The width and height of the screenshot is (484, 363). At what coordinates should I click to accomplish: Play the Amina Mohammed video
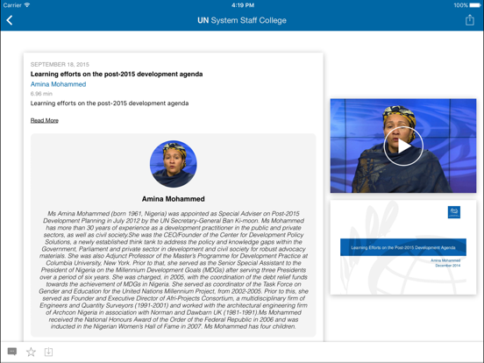(x=403, y=146)
